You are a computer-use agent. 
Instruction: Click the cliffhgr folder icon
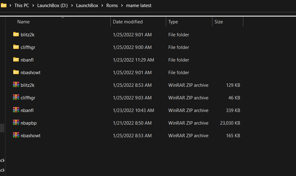click(16, 47)
